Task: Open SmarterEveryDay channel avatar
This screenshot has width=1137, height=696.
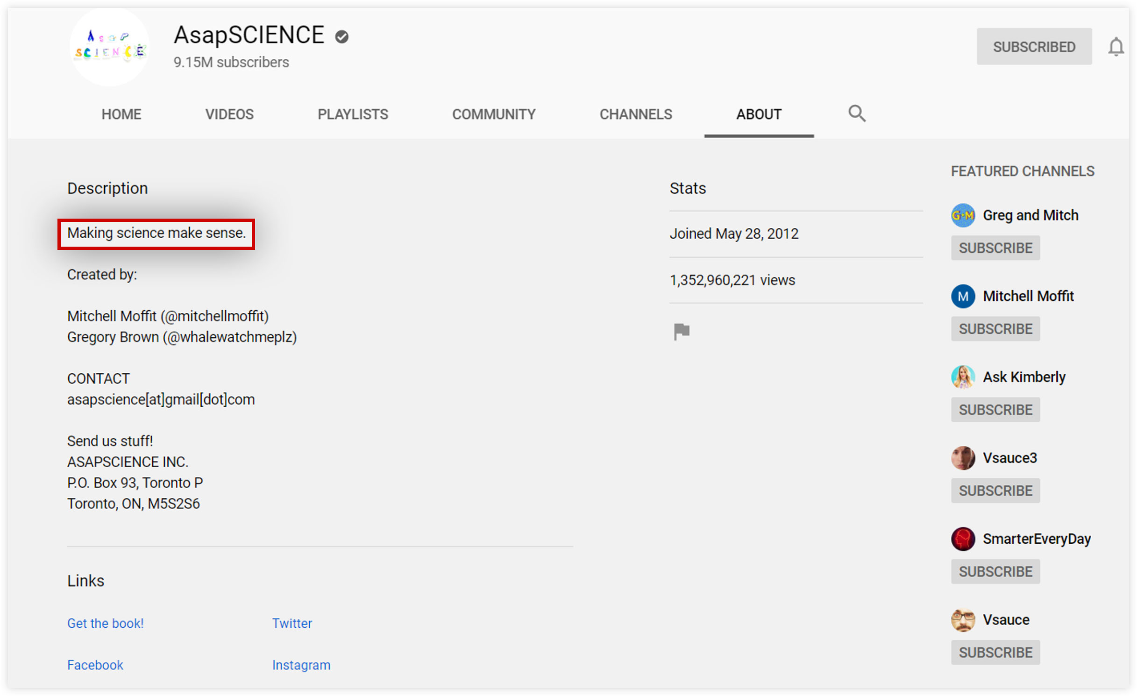Action: [963, 539]
